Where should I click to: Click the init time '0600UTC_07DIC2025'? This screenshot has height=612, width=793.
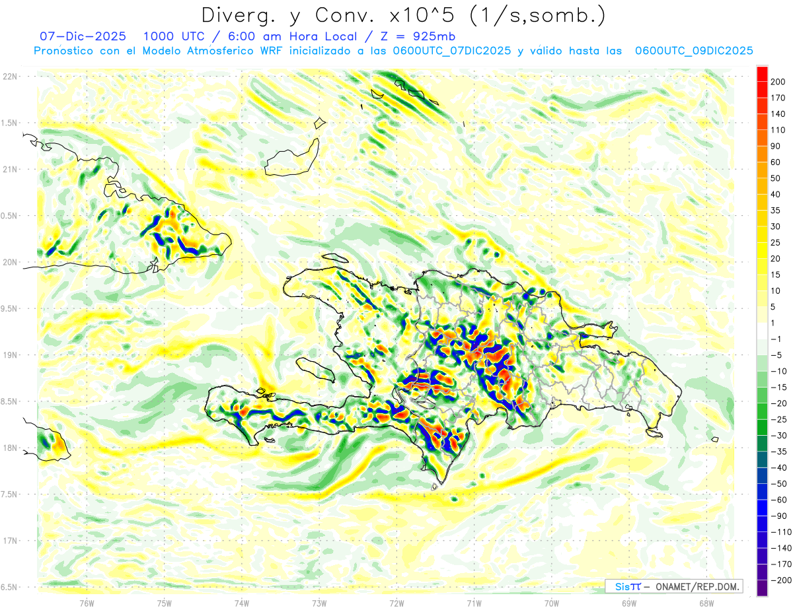tap(451, 51)
